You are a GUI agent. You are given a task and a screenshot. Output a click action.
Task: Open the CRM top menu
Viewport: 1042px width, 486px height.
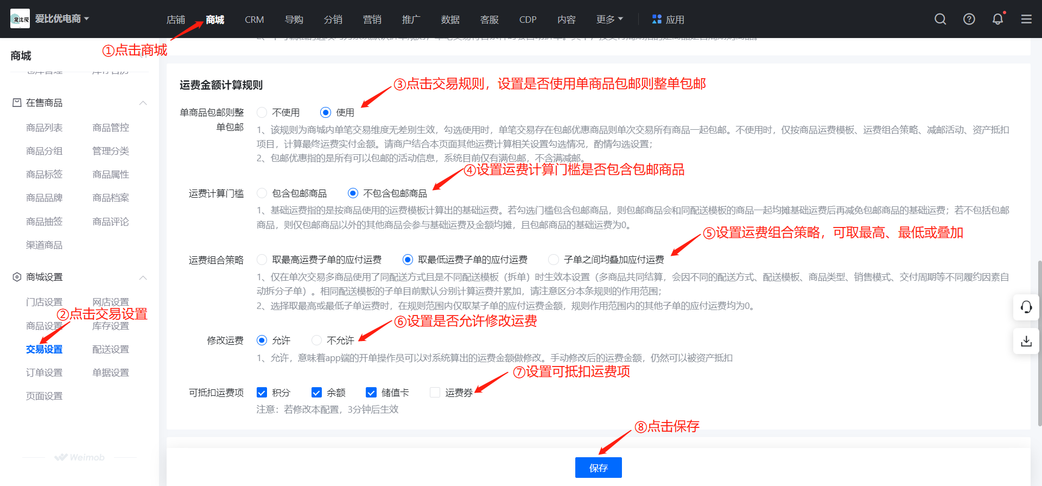coord(254,20)
